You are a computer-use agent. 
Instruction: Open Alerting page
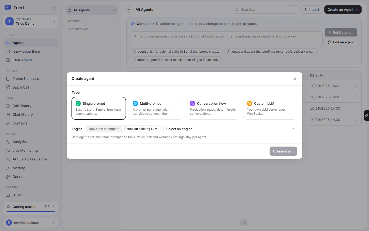point(31,168)
